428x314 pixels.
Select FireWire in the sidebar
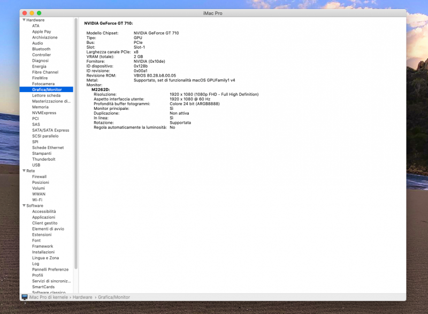pyautogui.click(x=40, y=78)
